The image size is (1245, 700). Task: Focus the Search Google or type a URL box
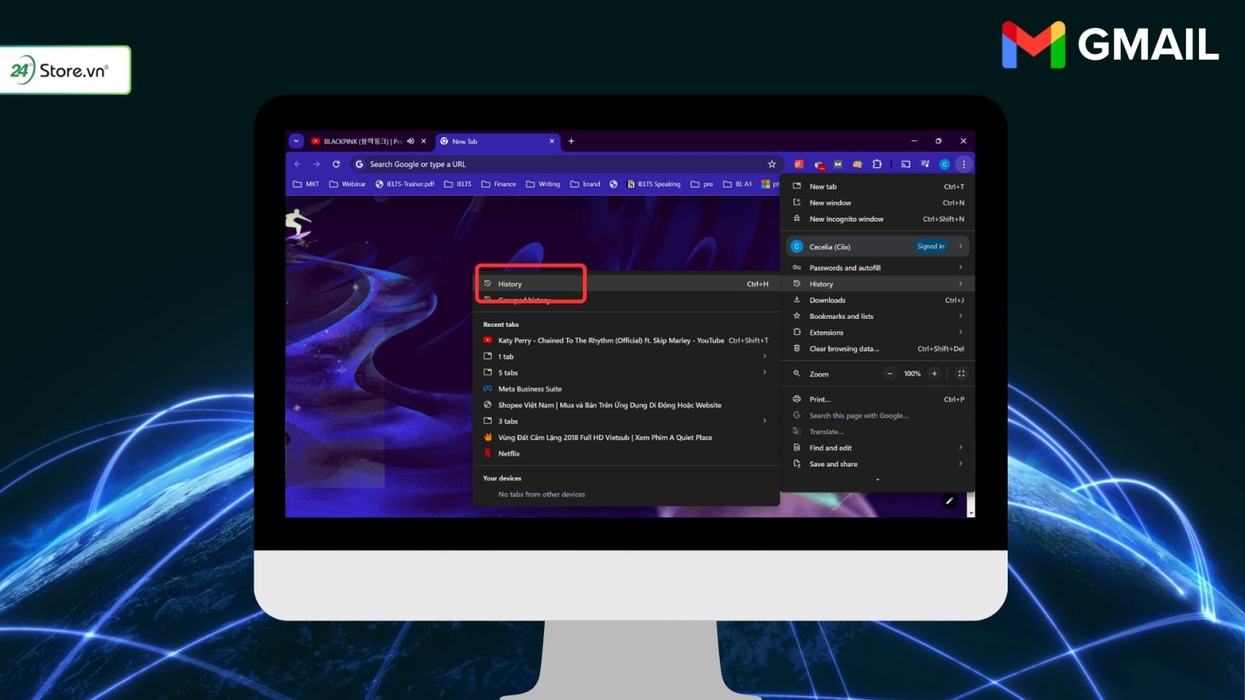point(565,164)
